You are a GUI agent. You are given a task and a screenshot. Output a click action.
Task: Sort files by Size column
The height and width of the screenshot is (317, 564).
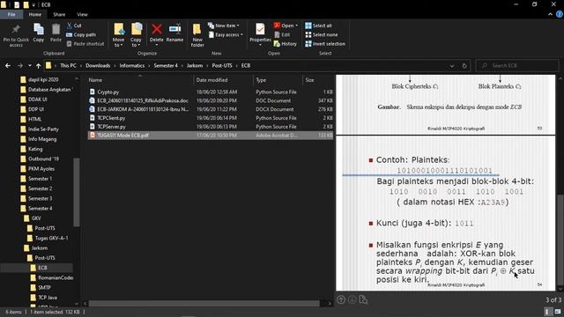318,80
